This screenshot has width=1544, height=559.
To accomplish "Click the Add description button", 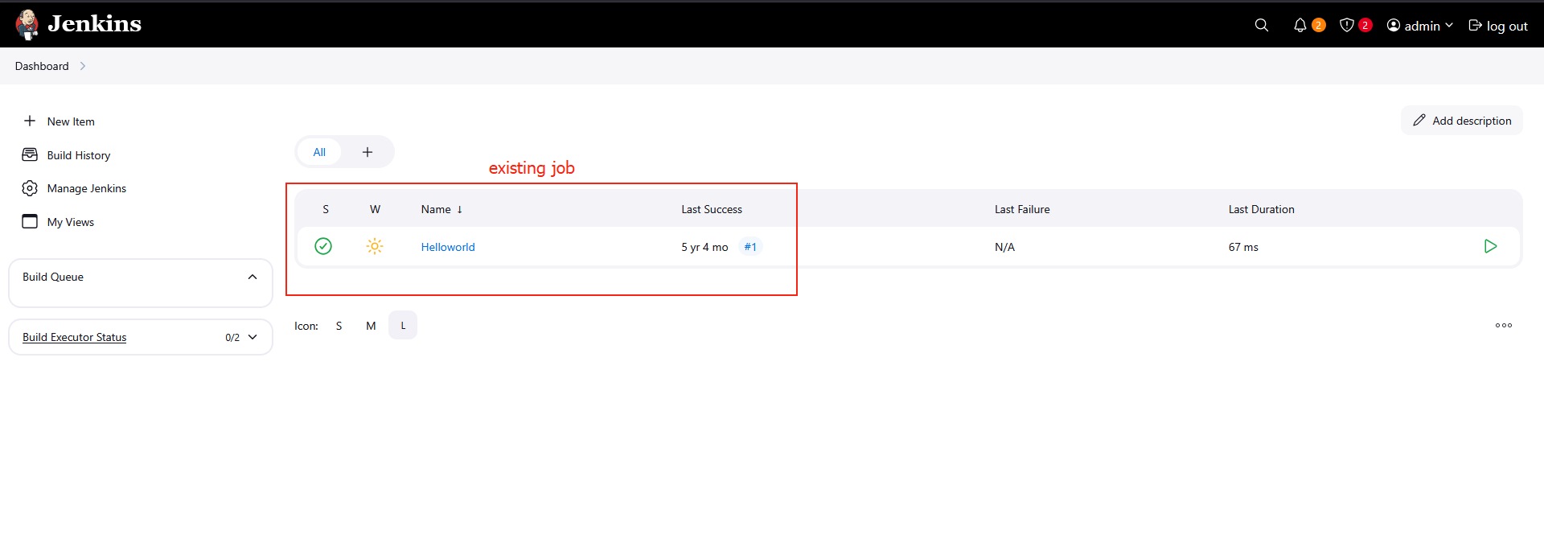I will [x=1461, y=121].
